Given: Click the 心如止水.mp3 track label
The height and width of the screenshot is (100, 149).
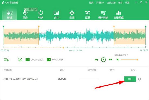Looking at the screenshot, I should (121, 55).
